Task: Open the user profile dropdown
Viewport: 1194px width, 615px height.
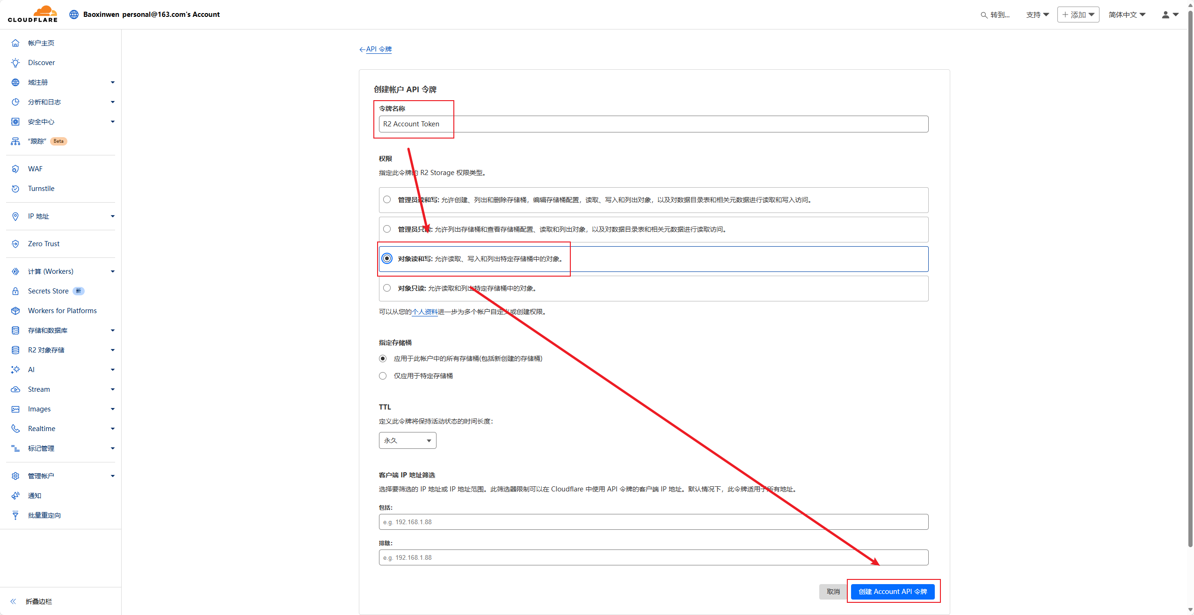Action: click(x=1170, y=15)
